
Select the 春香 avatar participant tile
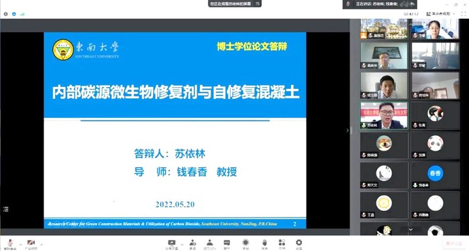click(435, 175)
